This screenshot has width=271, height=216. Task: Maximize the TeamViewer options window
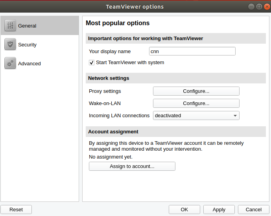[259, 7]
